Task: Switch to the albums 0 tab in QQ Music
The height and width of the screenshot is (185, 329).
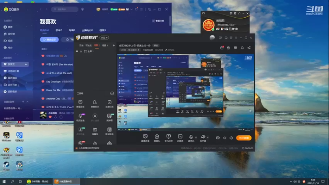Action: point(72,30)
